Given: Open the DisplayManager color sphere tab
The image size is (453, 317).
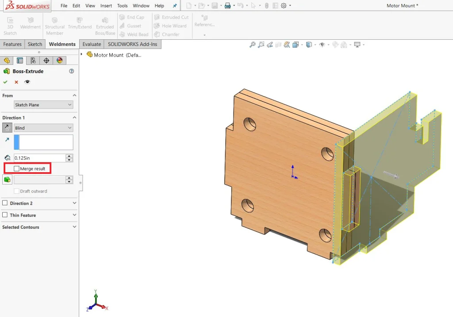Looking at the screenshot, I should coord(60,60).
